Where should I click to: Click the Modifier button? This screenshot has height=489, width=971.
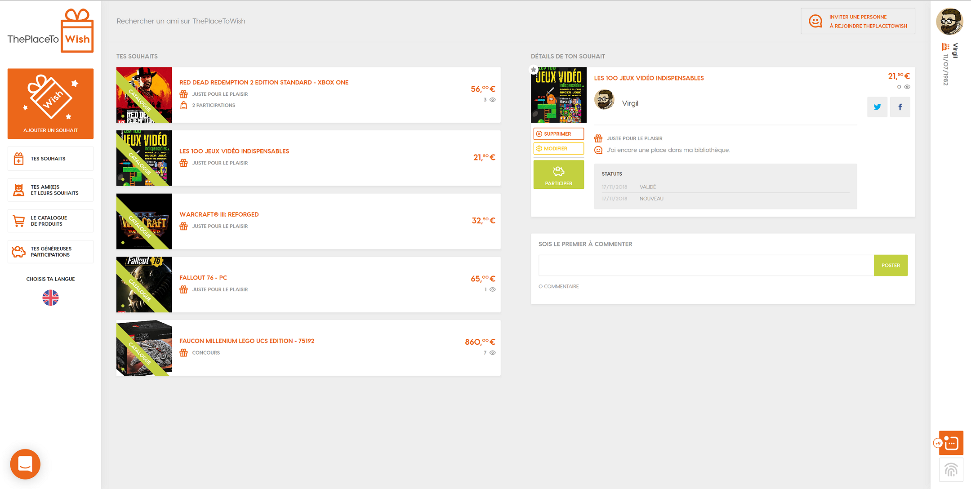[559, 148]
